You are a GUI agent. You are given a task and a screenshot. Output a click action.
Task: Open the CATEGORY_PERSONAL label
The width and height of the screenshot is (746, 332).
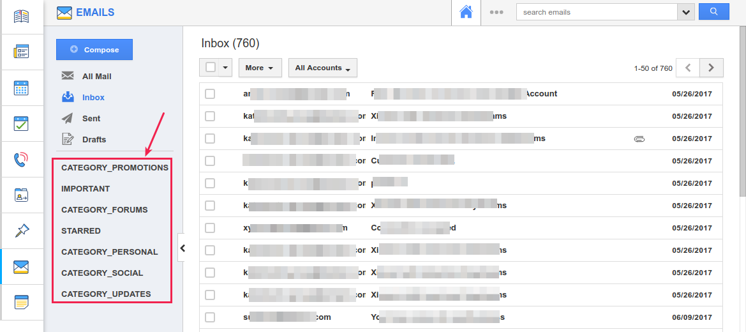(109, 252)
